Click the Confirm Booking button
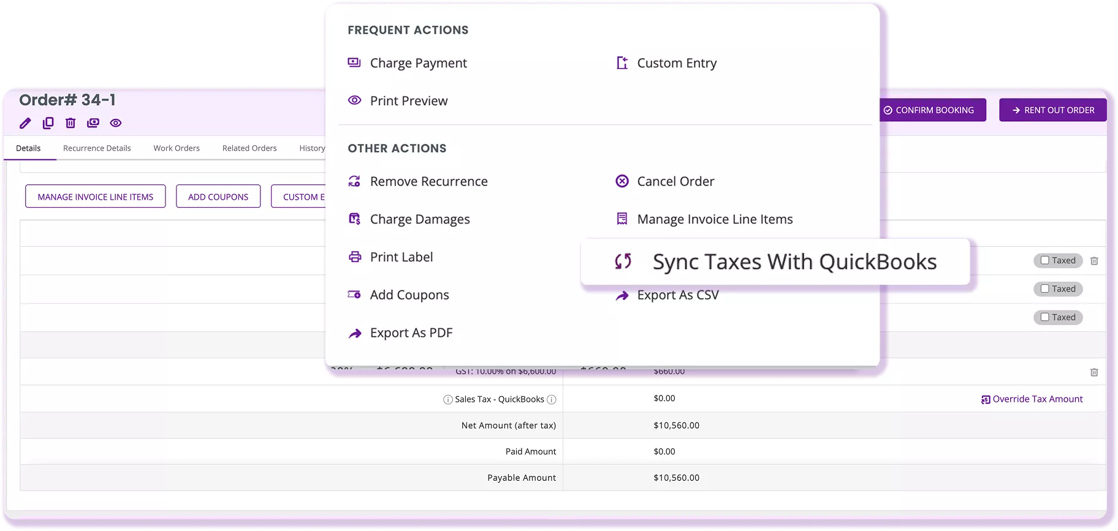Viewport: 1118px width, 531px height. coord(932,110)
